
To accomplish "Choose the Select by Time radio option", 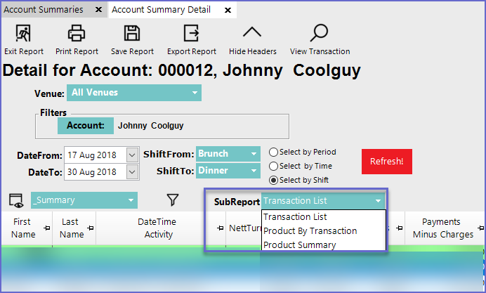I will 274,166.
